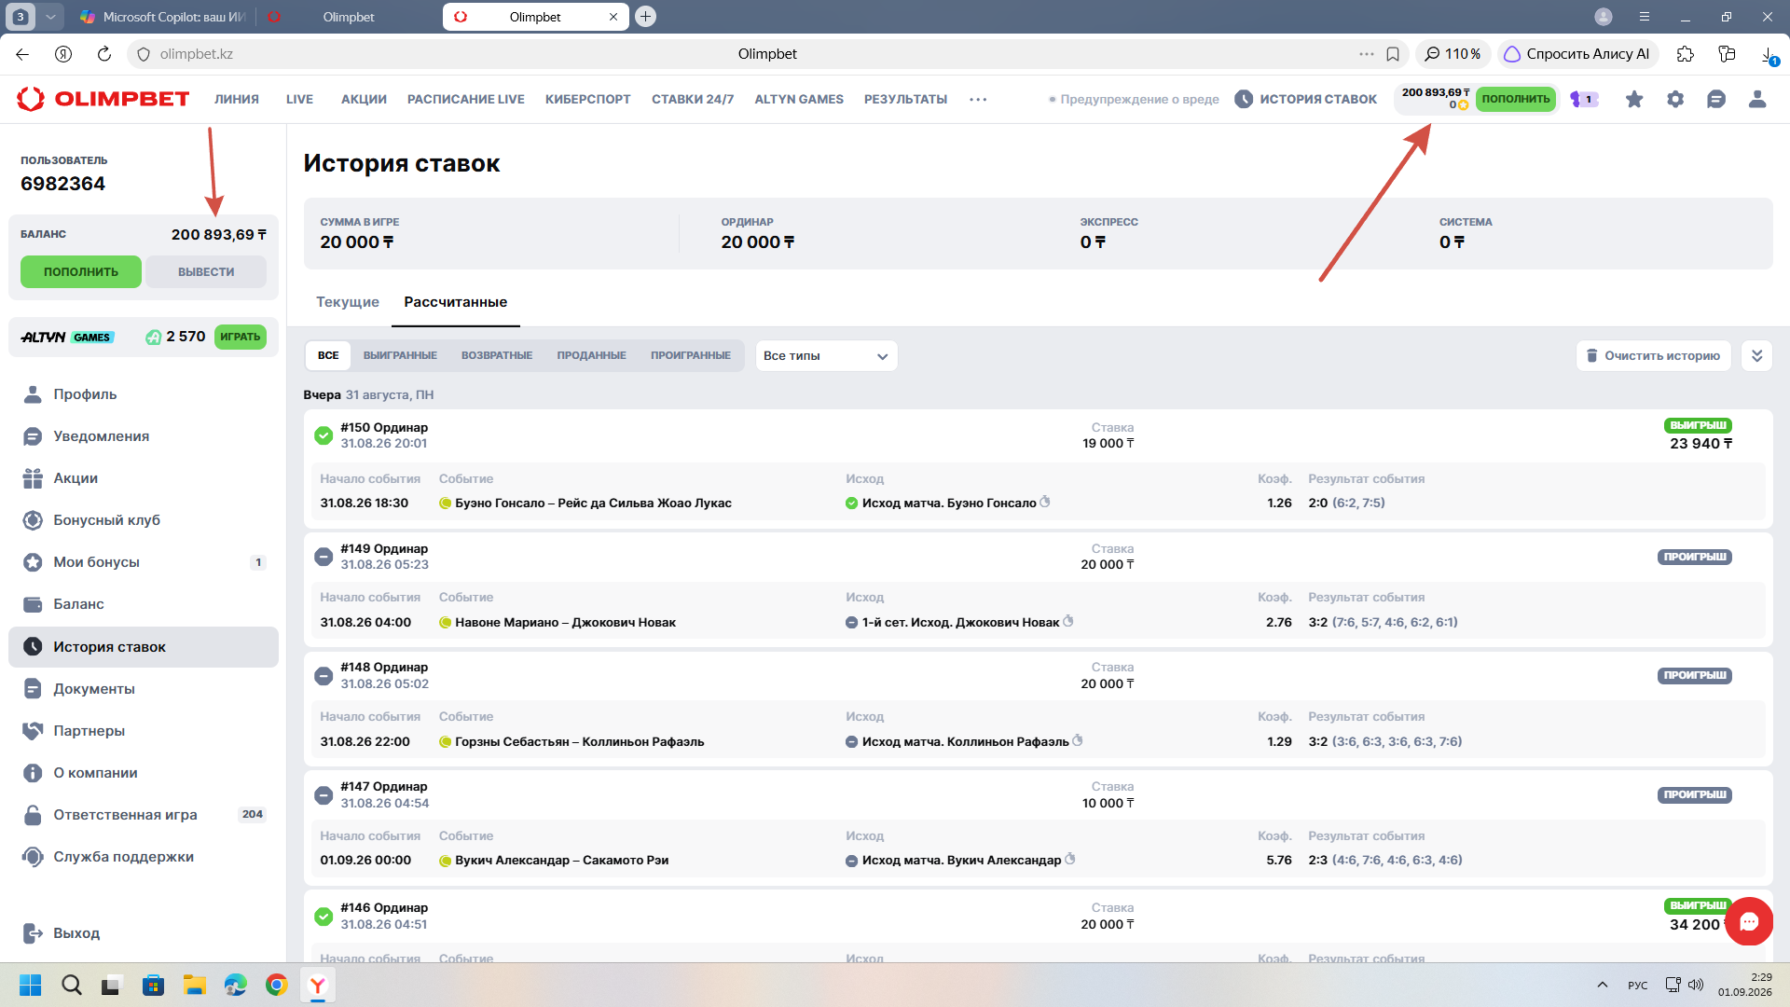Open Служба поддержки in sidebar
This screenshot has height=1007, width=1790.
144,857
